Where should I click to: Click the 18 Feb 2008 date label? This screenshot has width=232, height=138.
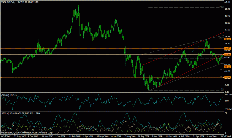(x=75, y=137)
